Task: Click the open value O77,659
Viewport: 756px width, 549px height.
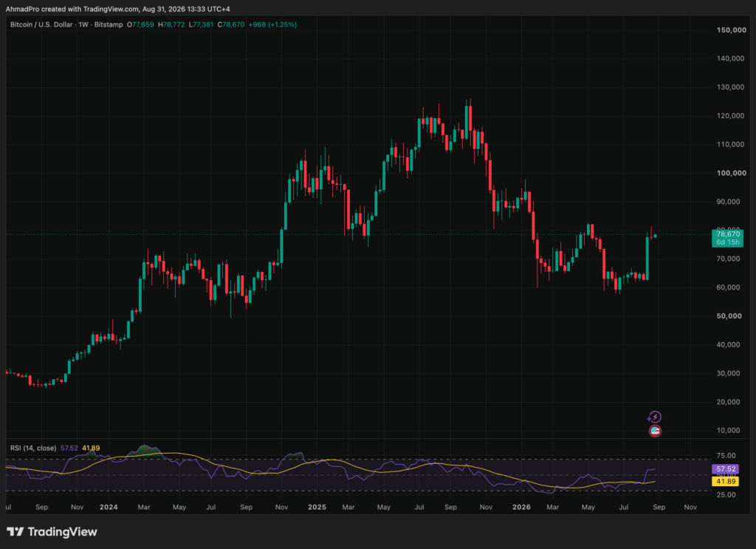Action: pyautogui.click(x=140, y=24)
